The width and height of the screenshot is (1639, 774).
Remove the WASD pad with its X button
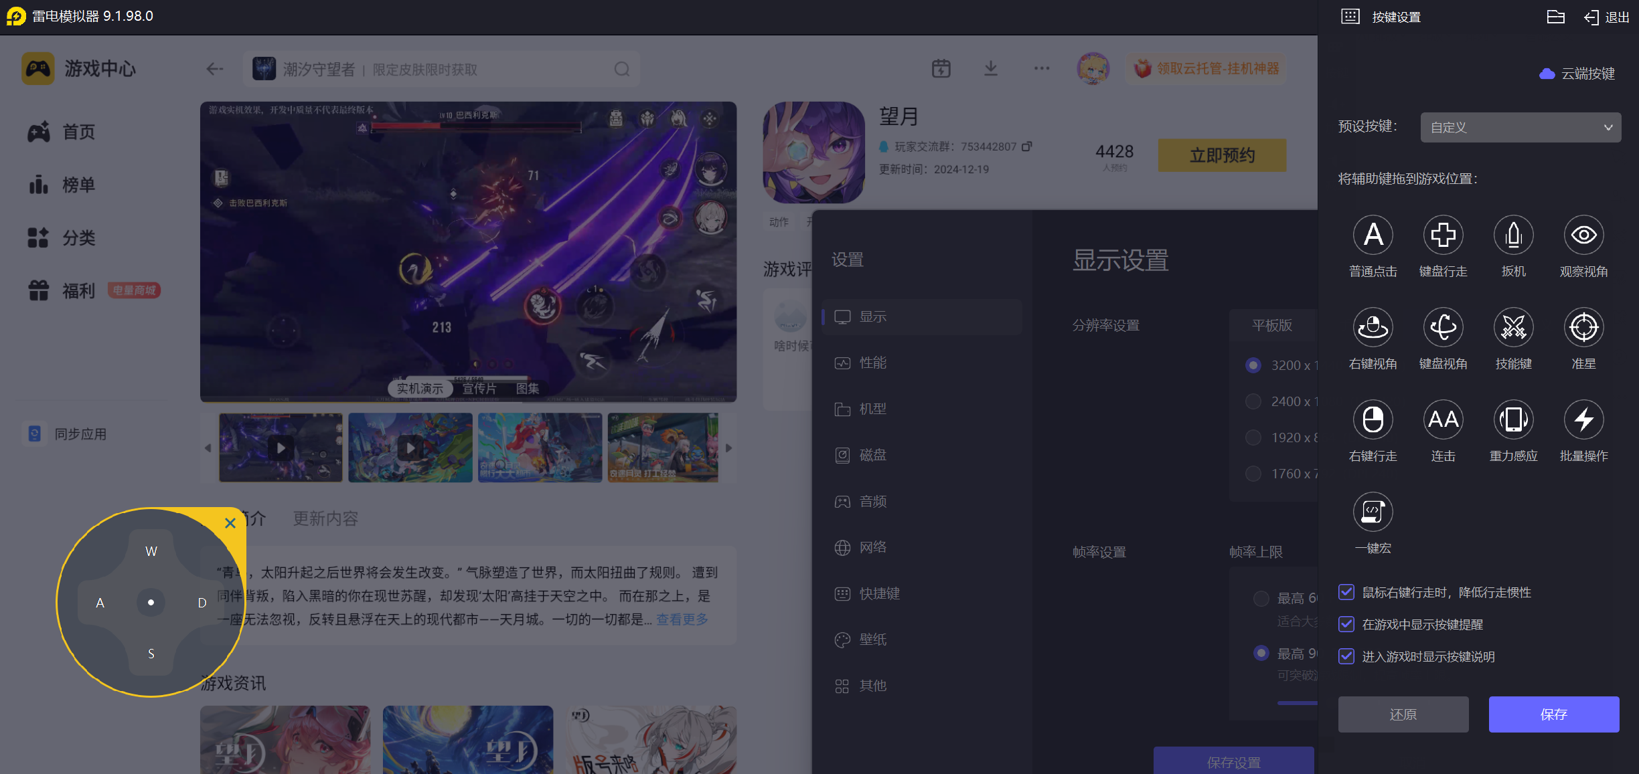pyautogui.click(x=230, y=523)
